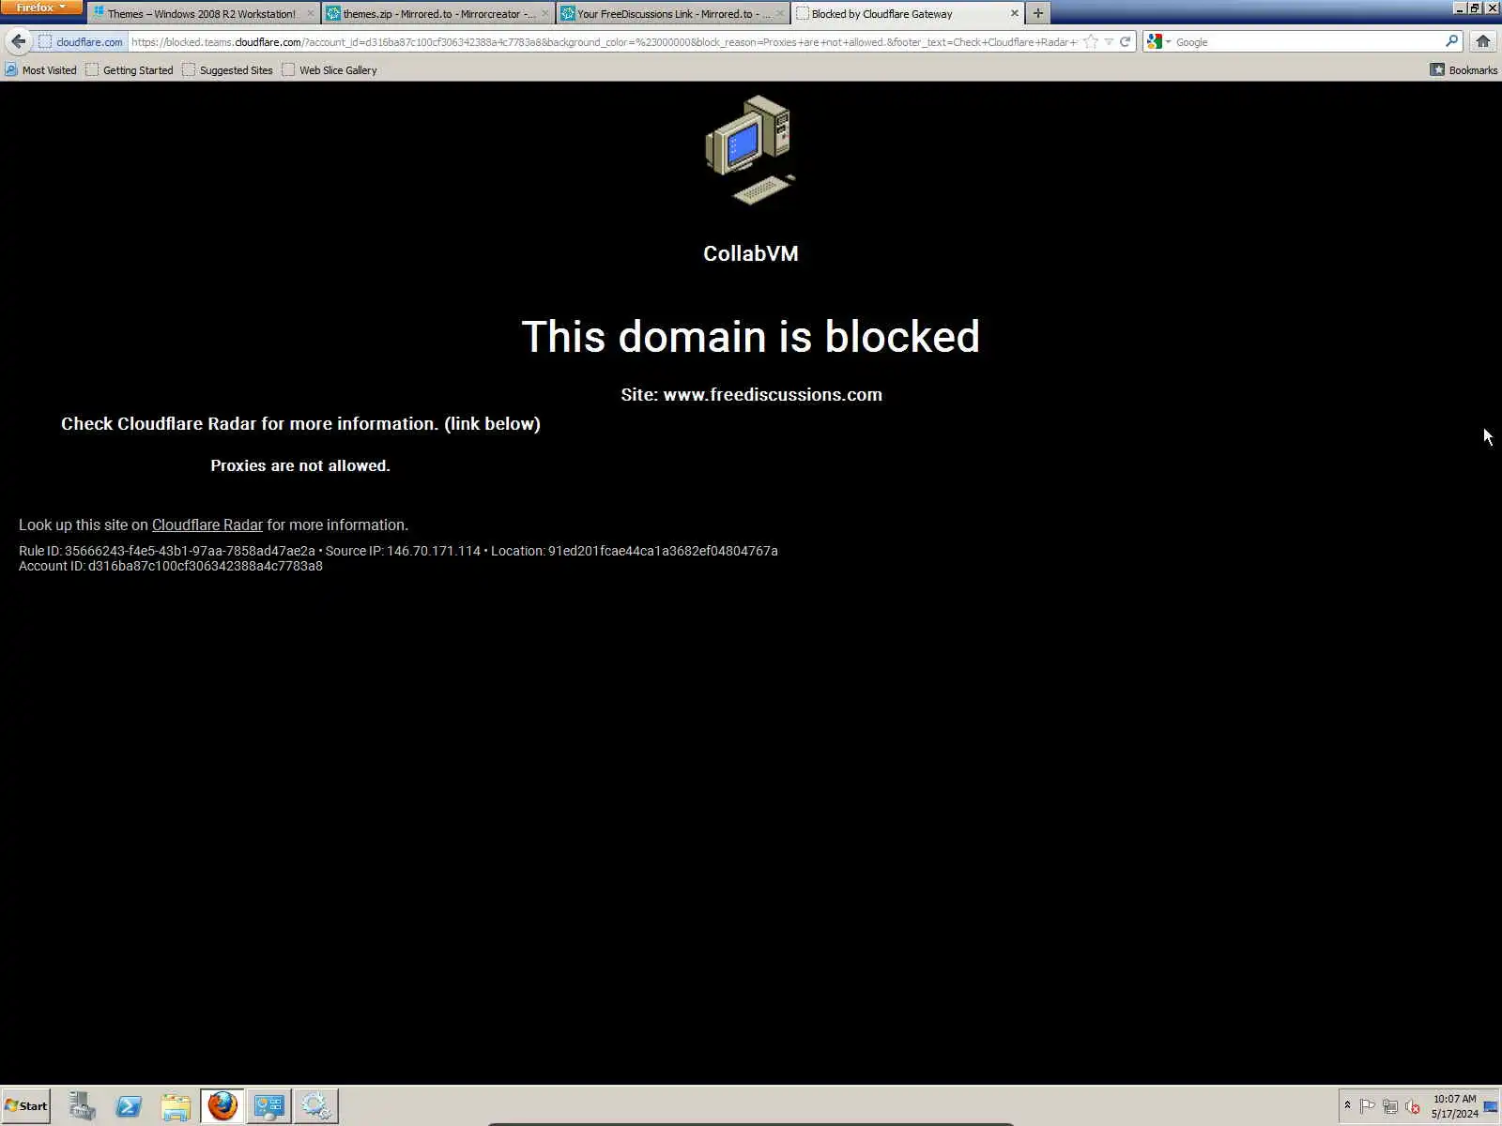Open Windows Explorer from the taskbar
The height and width of the screenshot is (1126, 1502).
tap(176, 1105)
